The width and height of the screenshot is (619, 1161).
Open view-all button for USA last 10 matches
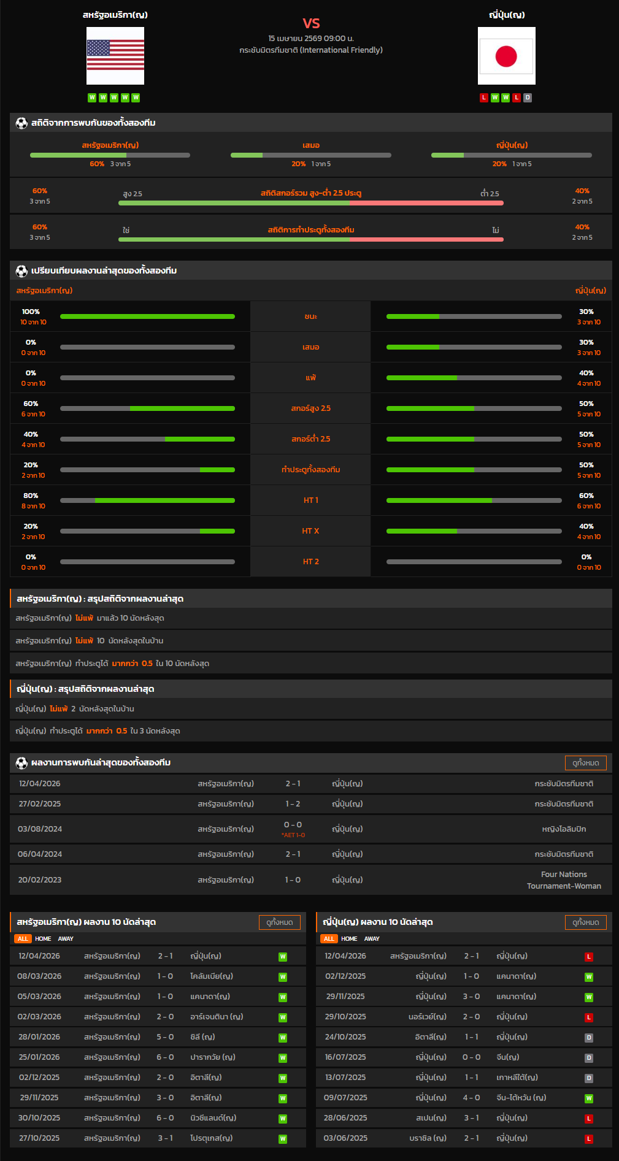pyautogui.click(x=279, y=922)
